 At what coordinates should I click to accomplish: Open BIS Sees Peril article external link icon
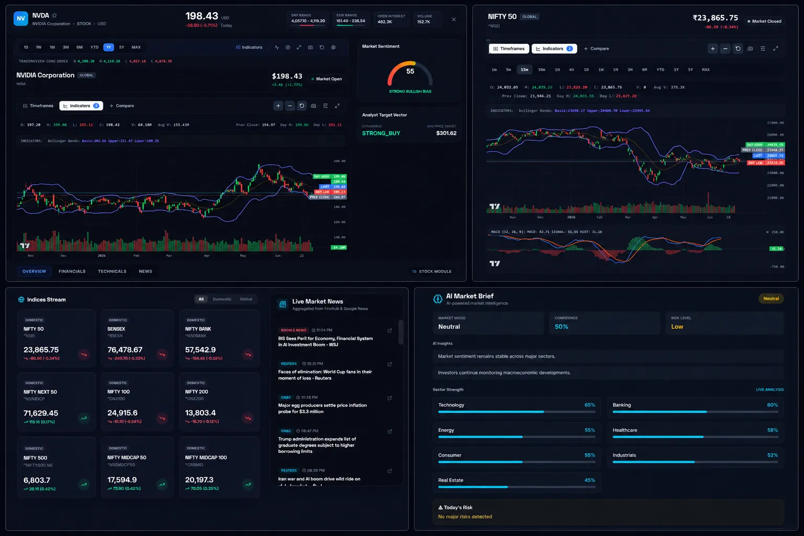click(x=389, y=330)
